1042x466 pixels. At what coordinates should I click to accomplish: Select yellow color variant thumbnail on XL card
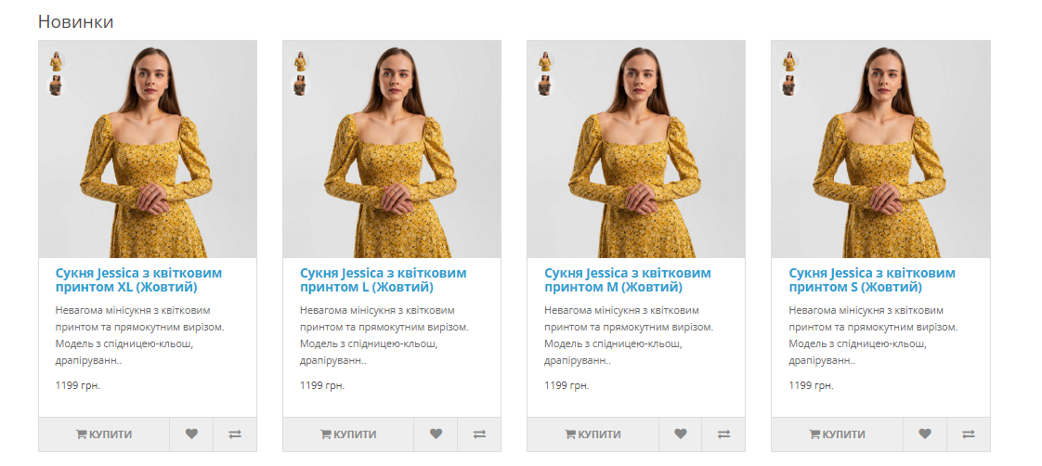57,61
